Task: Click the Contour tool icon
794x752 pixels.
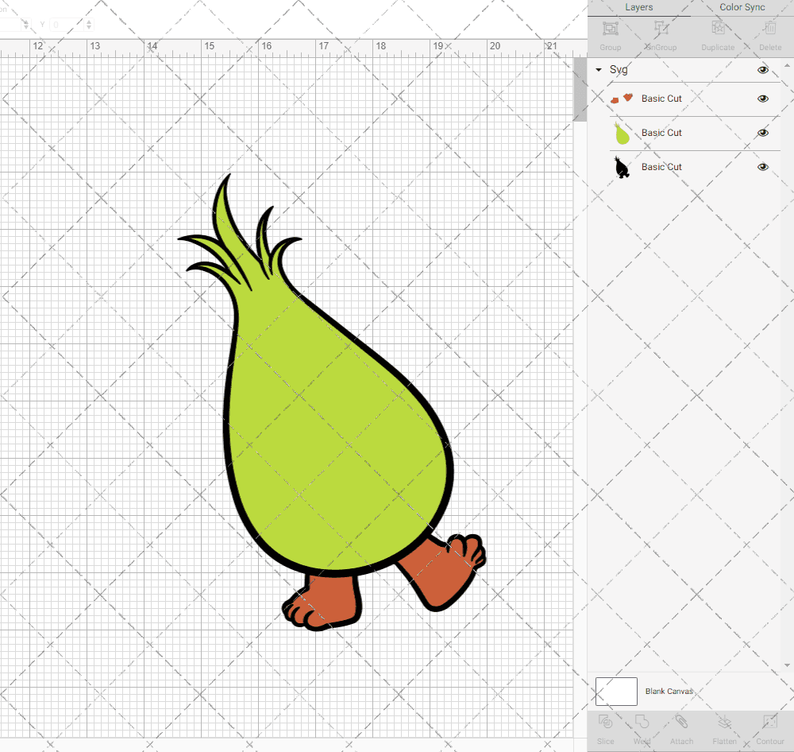Action: click(x=769, y=721)
